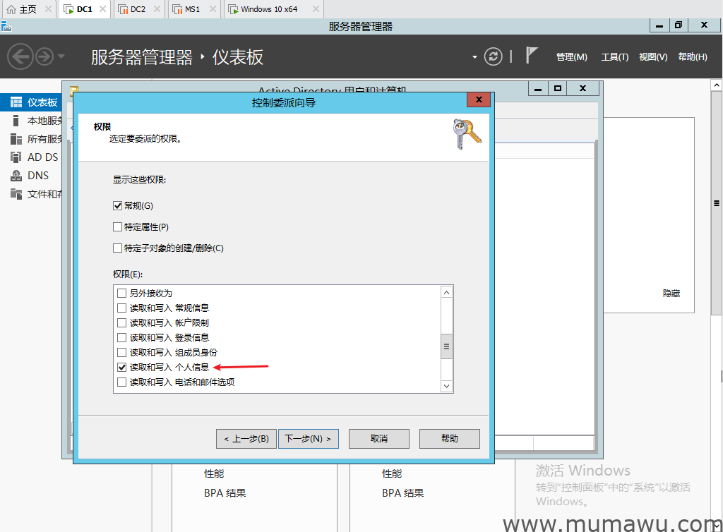Open the notifications flag icon

pyautogui.click(x=530, y=55)
